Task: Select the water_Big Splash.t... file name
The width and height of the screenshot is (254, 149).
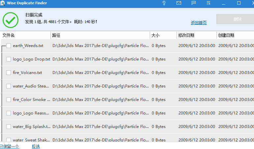Action: 32,127
